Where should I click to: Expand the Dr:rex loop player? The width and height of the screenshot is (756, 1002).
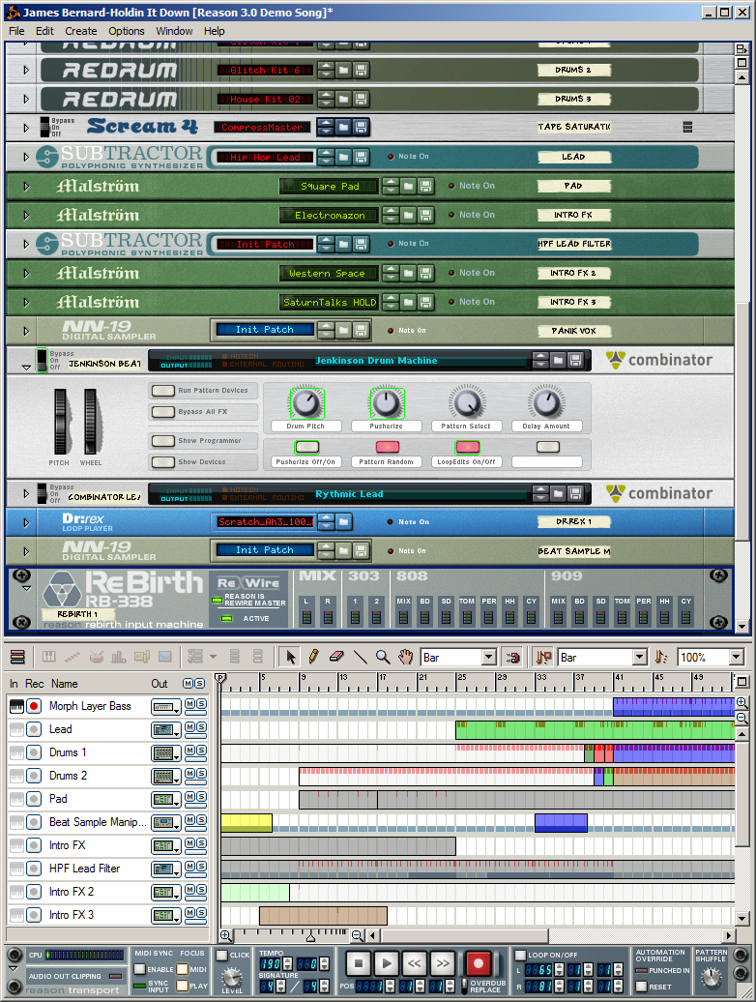tap(25, 522)
